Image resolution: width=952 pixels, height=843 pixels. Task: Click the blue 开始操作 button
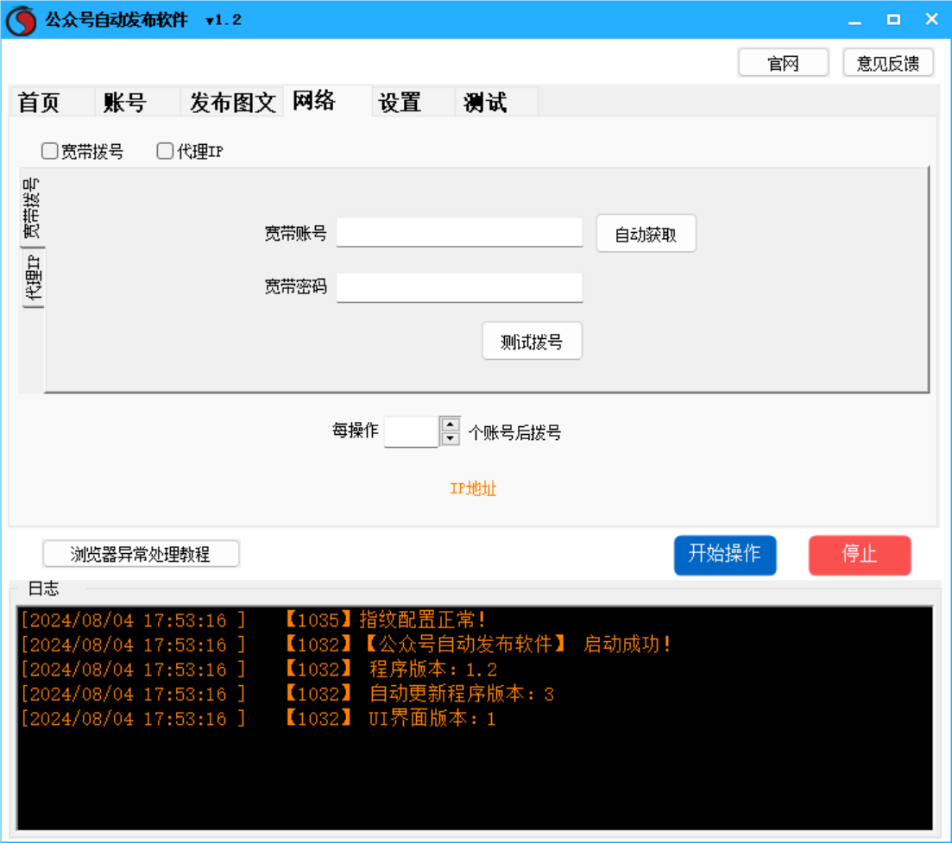click(725, 555)
